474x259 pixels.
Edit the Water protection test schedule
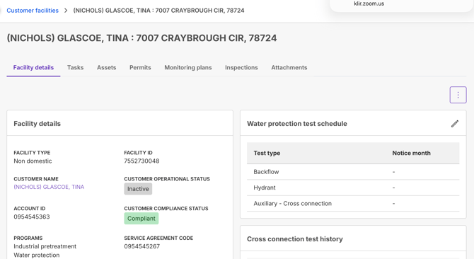(x=455, y=124)
